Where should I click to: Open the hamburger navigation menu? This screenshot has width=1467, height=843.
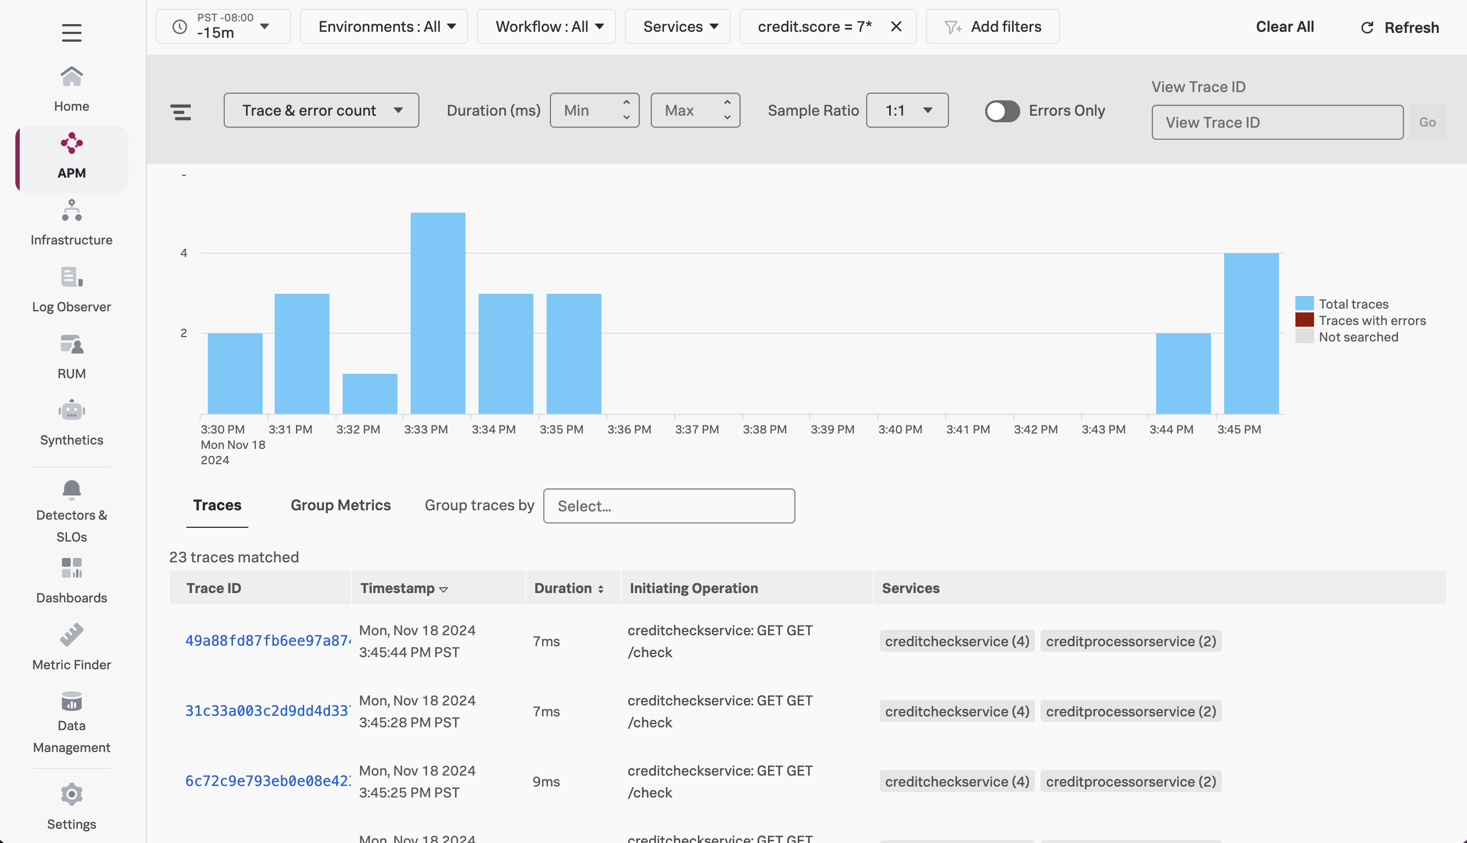coord(71,32)
